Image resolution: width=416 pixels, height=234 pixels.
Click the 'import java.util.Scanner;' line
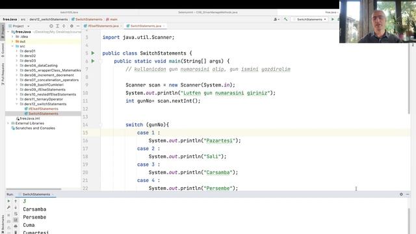coord(138,38)
